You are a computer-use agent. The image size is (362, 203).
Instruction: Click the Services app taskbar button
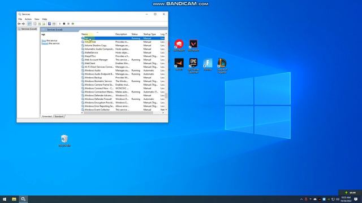pyautogui.click(x=23, y=199)
